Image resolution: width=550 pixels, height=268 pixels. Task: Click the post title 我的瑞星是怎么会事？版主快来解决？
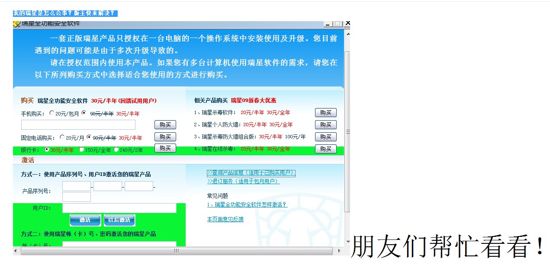pos(65,13)
